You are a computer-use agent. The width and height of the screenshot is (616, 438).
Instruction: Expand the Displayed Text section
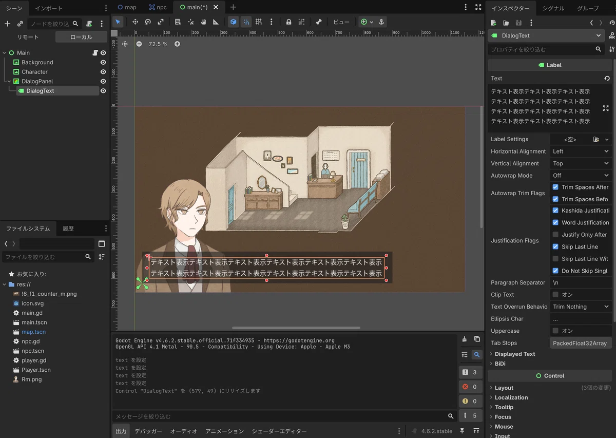click(x=515, y=354)
